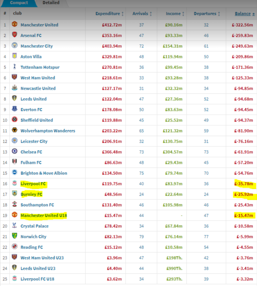The image size is (257, 286).
Task: Open the Brighton & Hove Albion link
Action: click(x=44, y=173)
